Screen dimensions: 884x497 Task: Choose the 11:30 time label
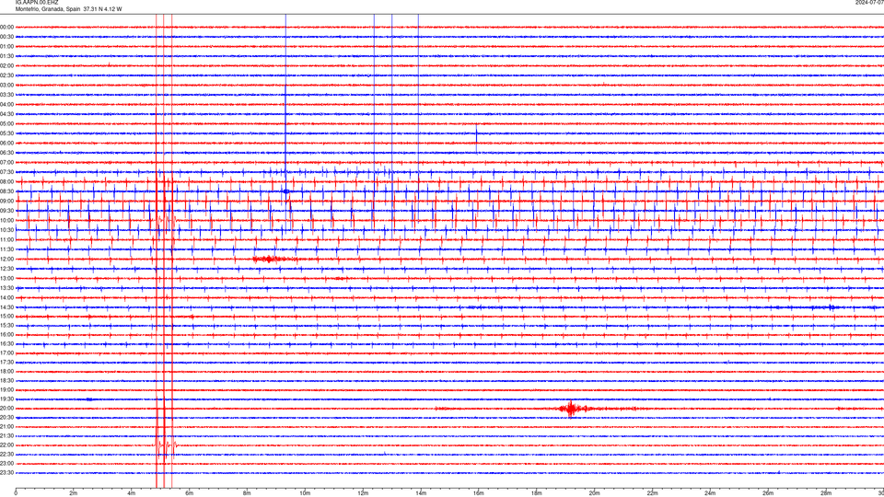(6, 249)
